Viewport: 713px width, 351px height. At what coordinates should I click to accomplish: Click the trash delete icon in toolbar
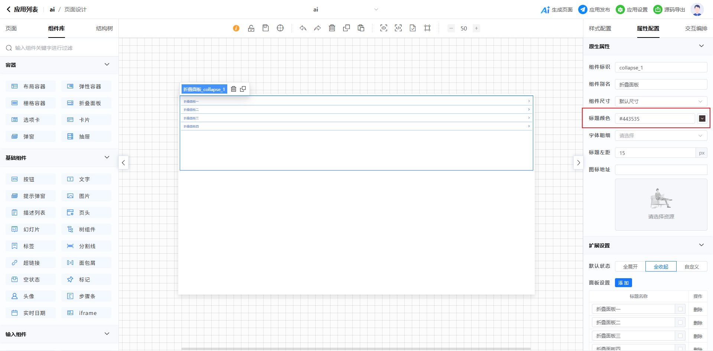pyautogui.click(x=332, y=28)
